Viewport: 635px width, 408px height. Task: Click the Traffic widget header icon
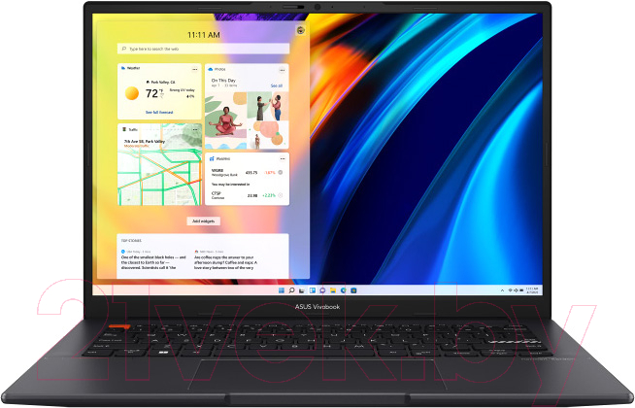[x=124, y=129]
